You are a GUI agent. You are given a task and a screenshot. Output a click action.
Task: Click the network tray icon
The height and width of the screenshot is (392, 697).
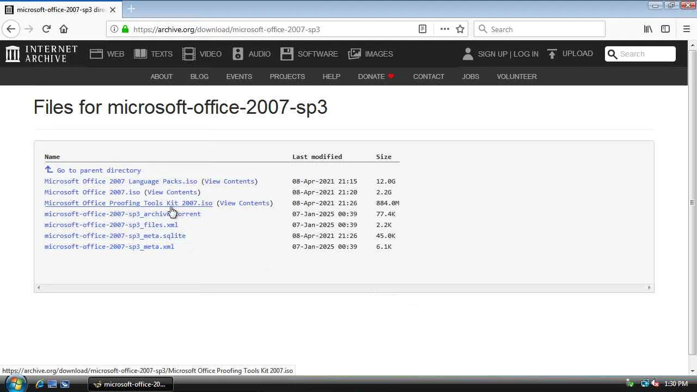click(645, 384)
